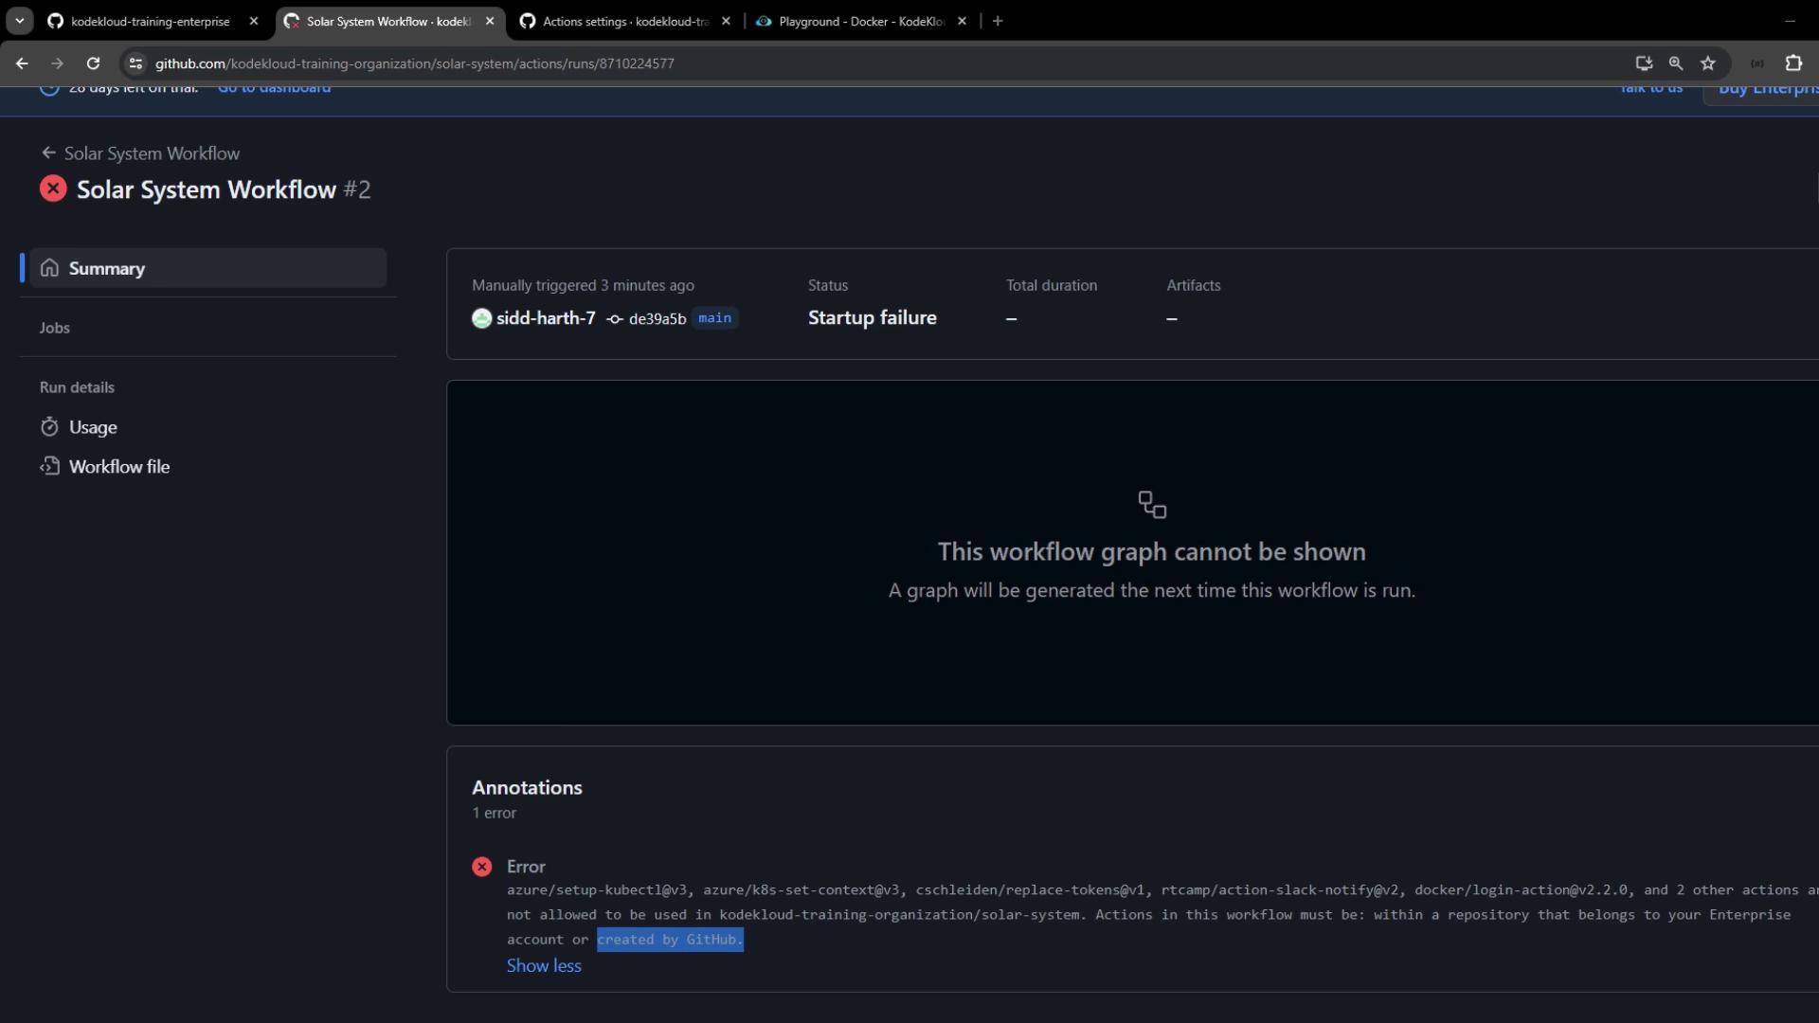Viewport: 1819px width, 1023px height.
Task: Click the Summary home icon
Action: tap(49, 268)
